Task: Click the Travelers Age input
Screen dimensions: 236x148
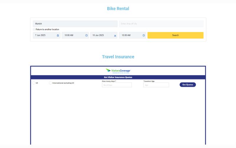Action: [x=156, y=85]
